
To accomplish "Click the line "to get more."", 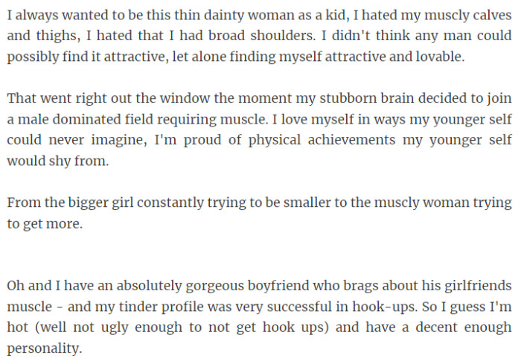I will tap(42, 223).
